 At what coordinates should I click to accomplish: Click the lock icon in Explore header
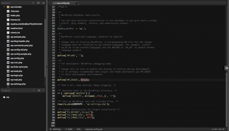pos(43,3)
